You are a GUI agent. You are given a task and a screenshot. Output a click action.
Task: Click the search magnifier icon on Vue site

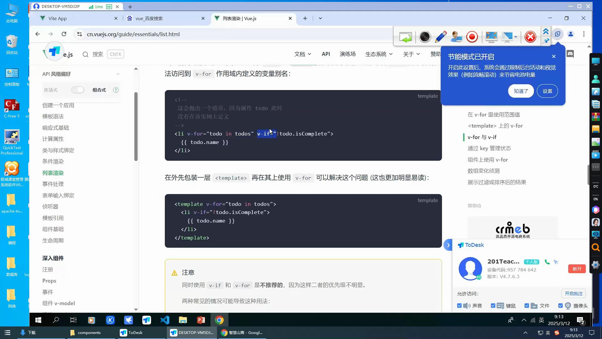[x=85, y=54]
